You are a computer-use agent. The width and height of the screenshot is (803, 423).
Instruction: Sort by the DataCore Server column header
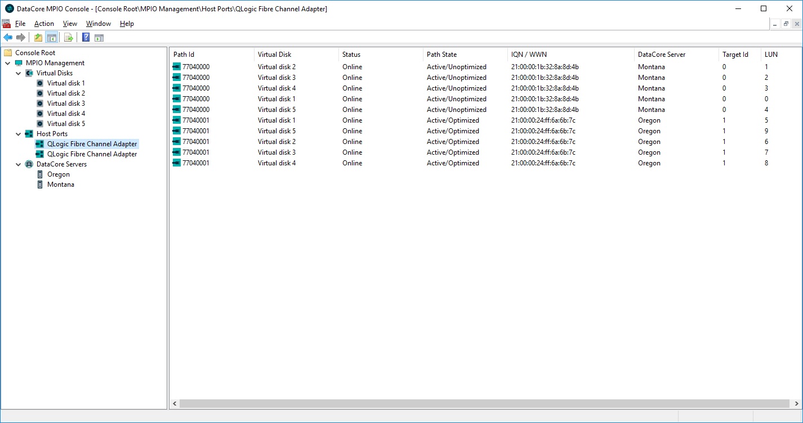[x=662, y=55]
